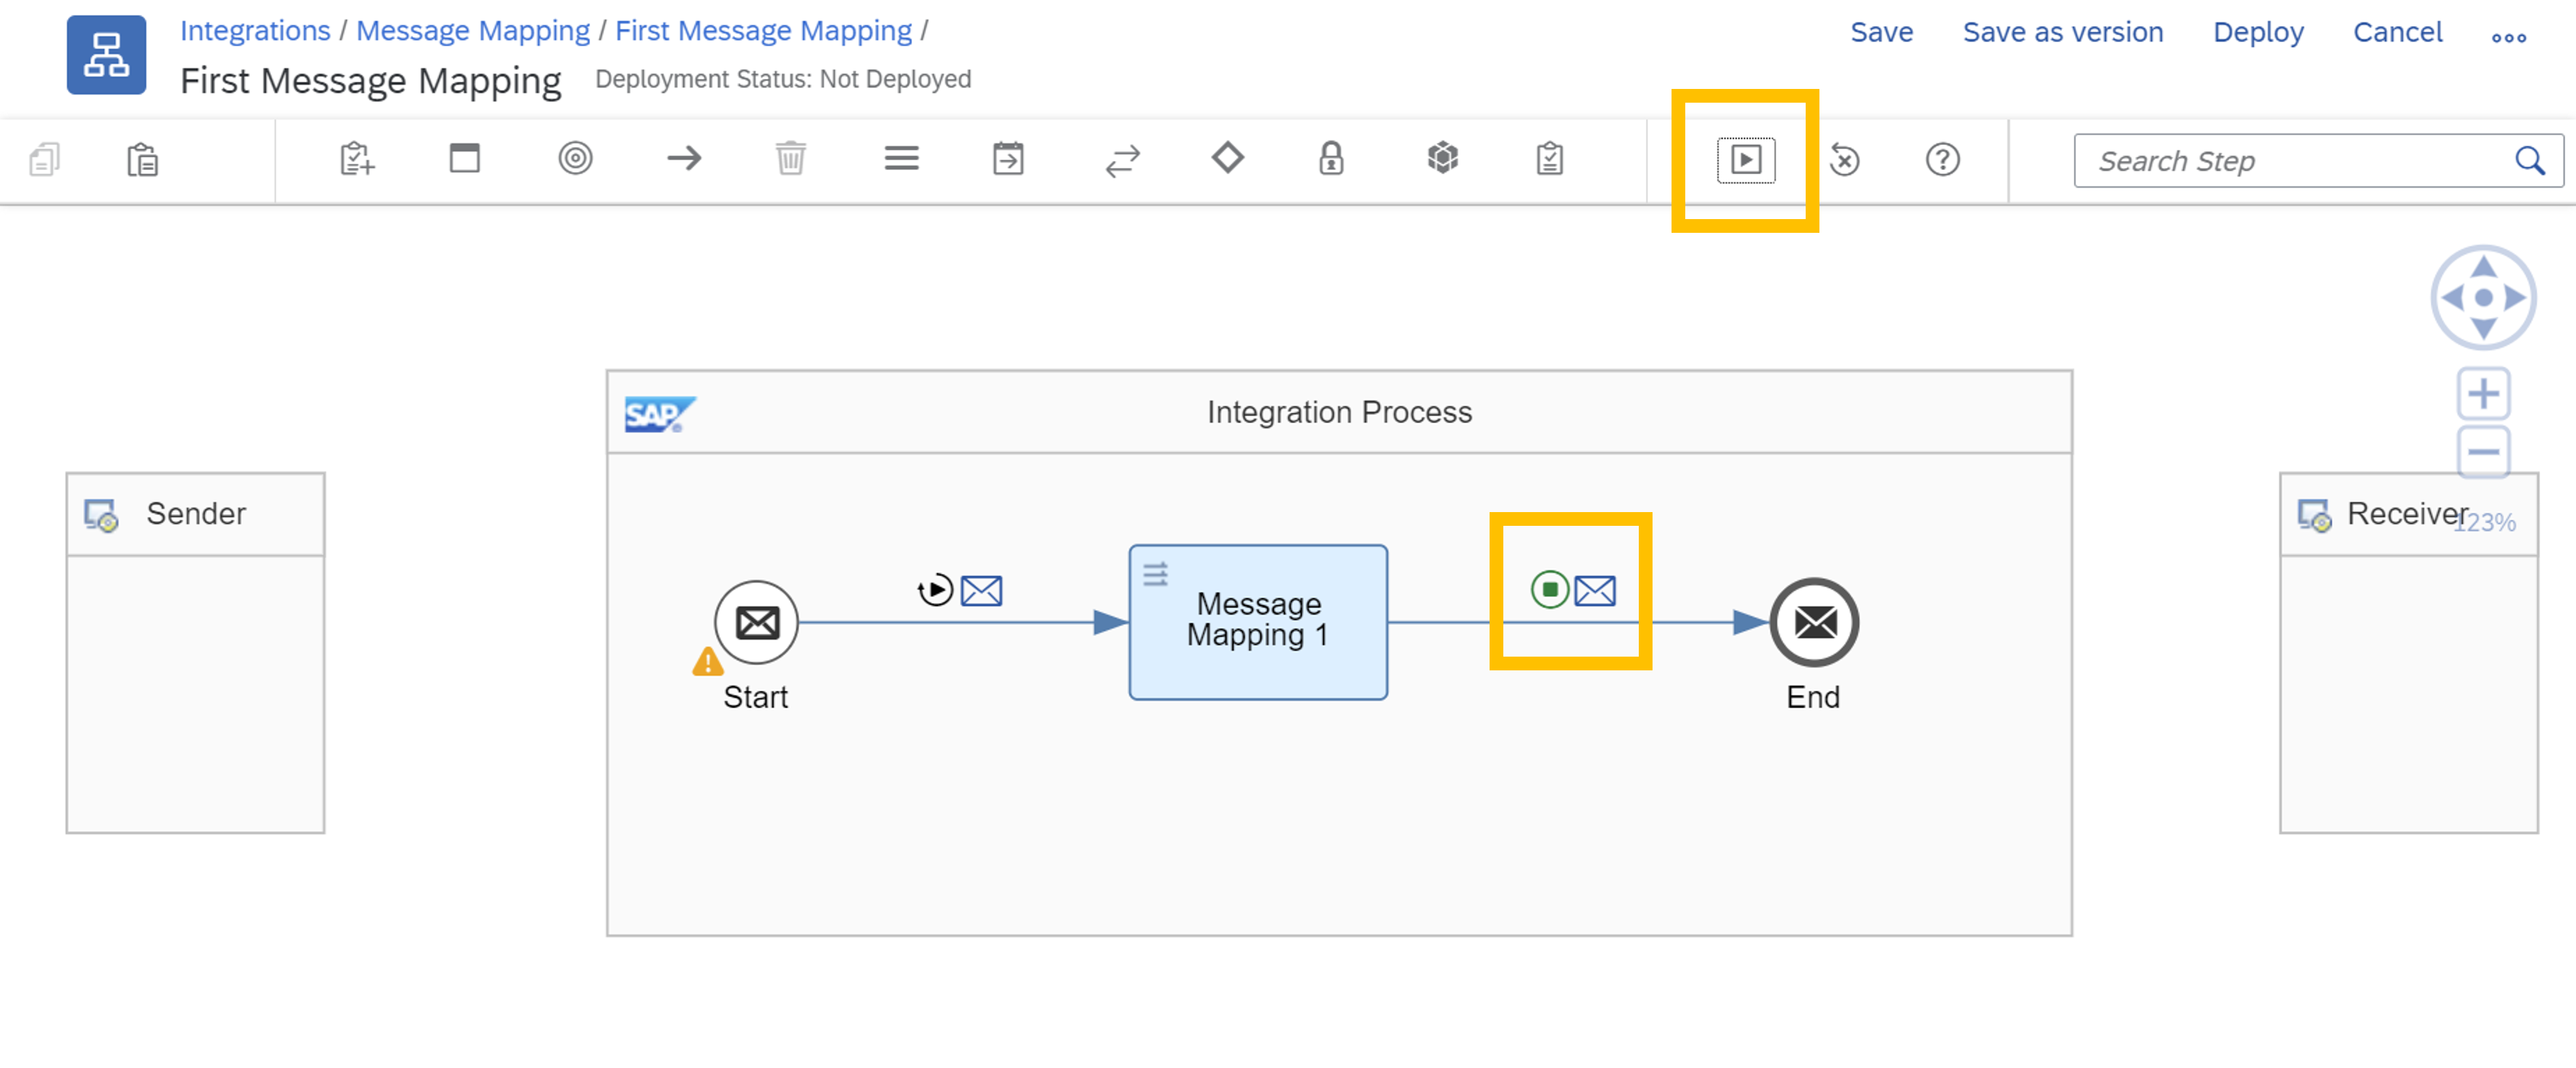Open the Router gateway tool
The height and width of the screenshot is (1068, 2576).
tap(1228, 159)
